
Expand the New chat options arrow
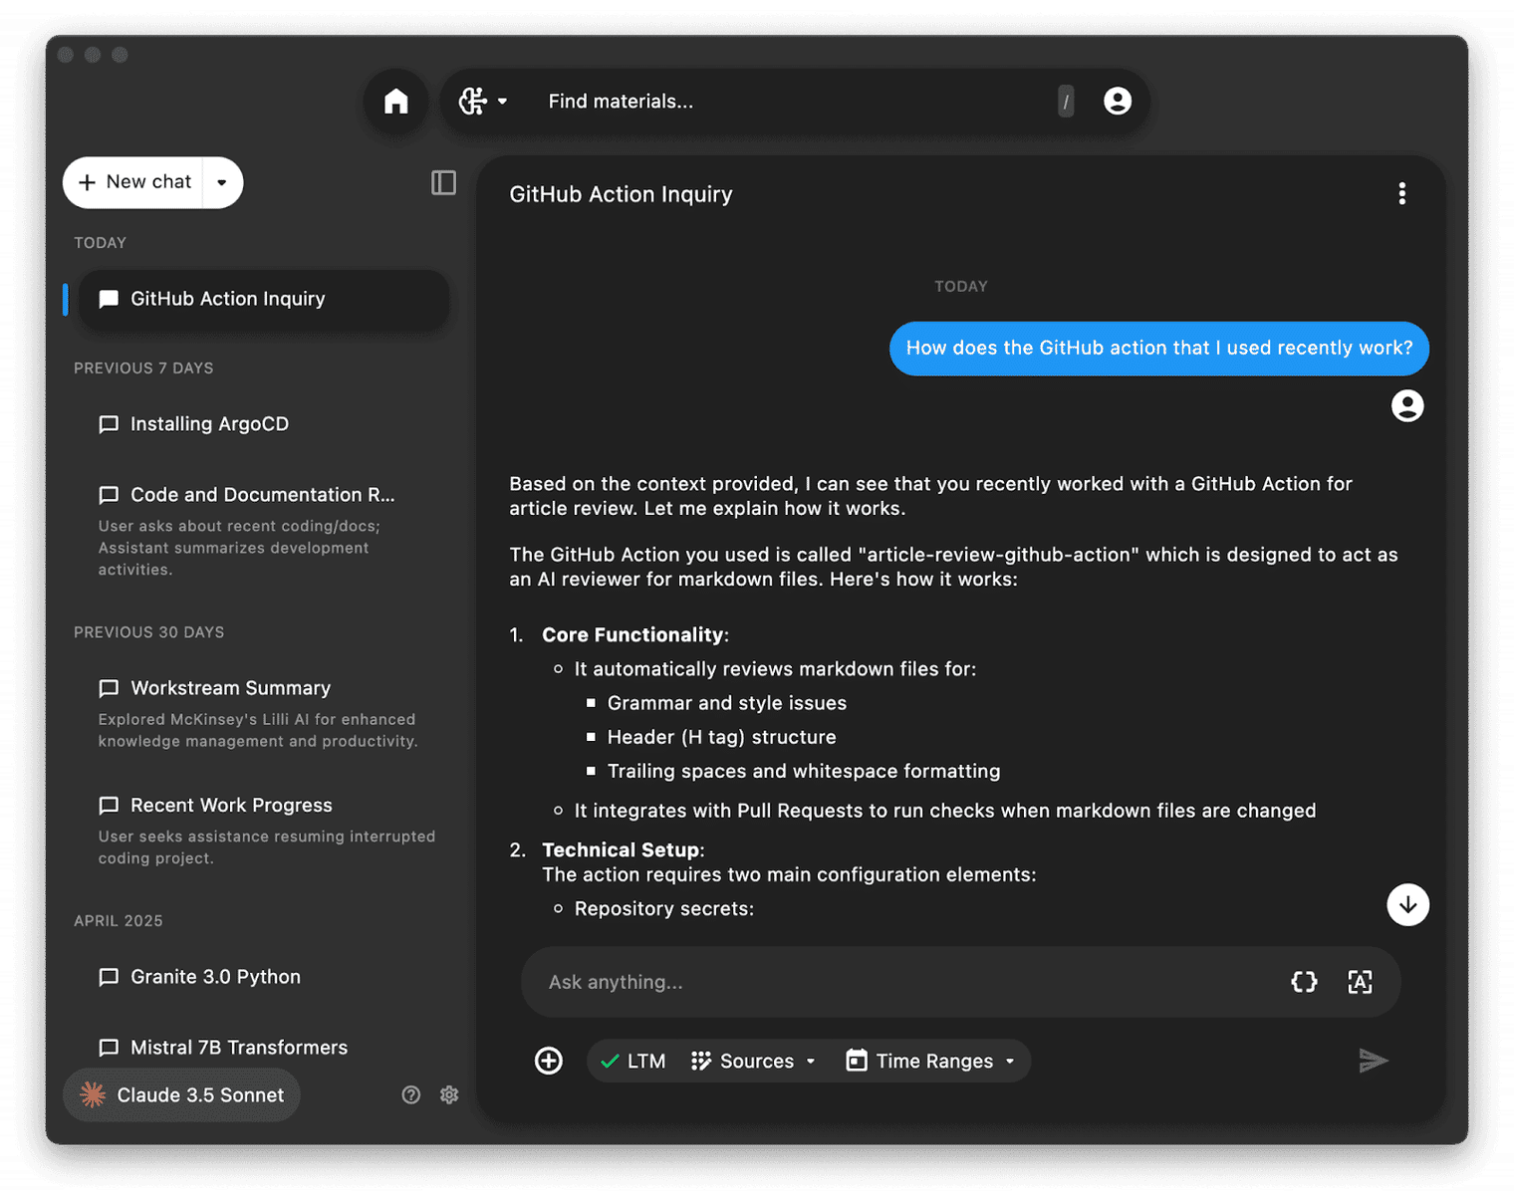[x=222, y=182]
